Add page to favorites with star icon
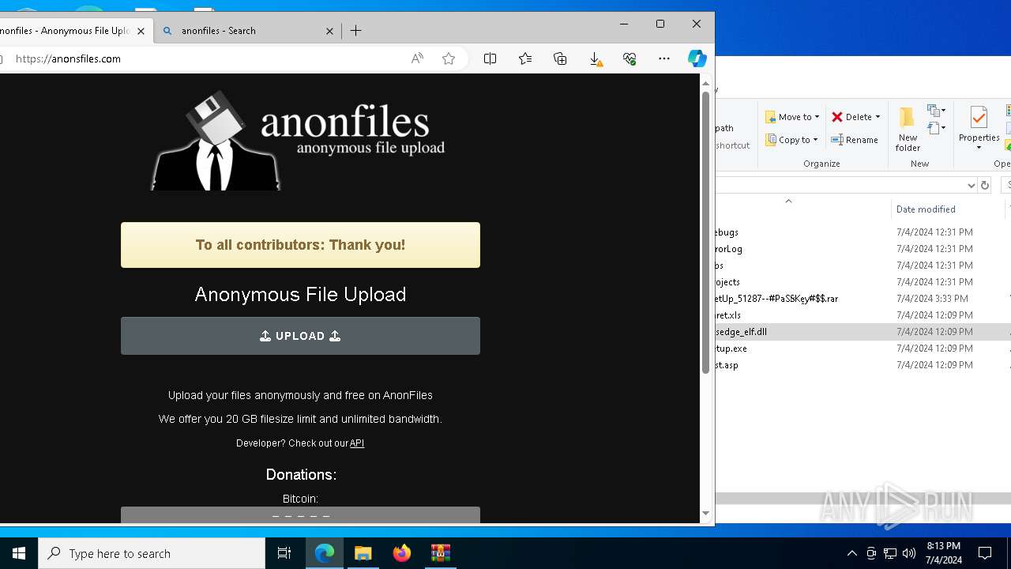 (x=449, y=58)
